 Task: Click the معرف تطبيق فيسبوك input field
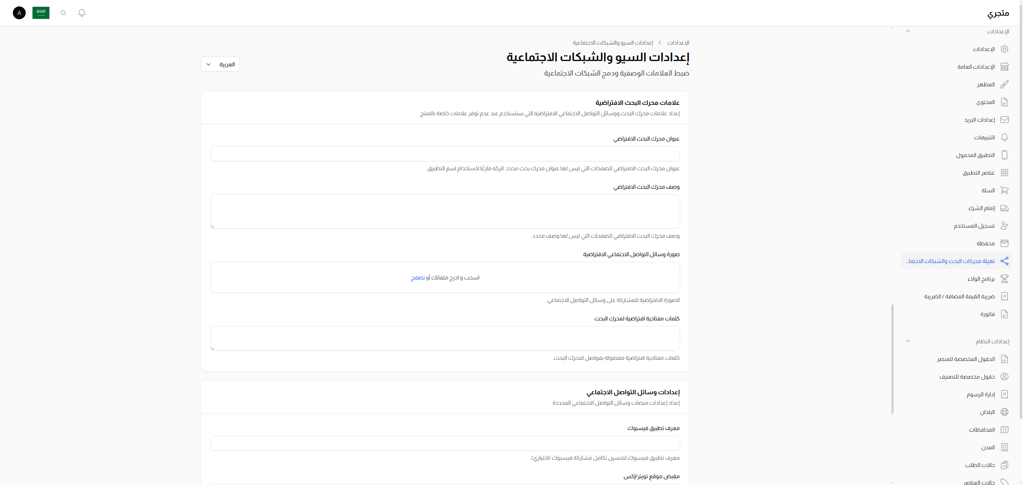click(445, 443)
